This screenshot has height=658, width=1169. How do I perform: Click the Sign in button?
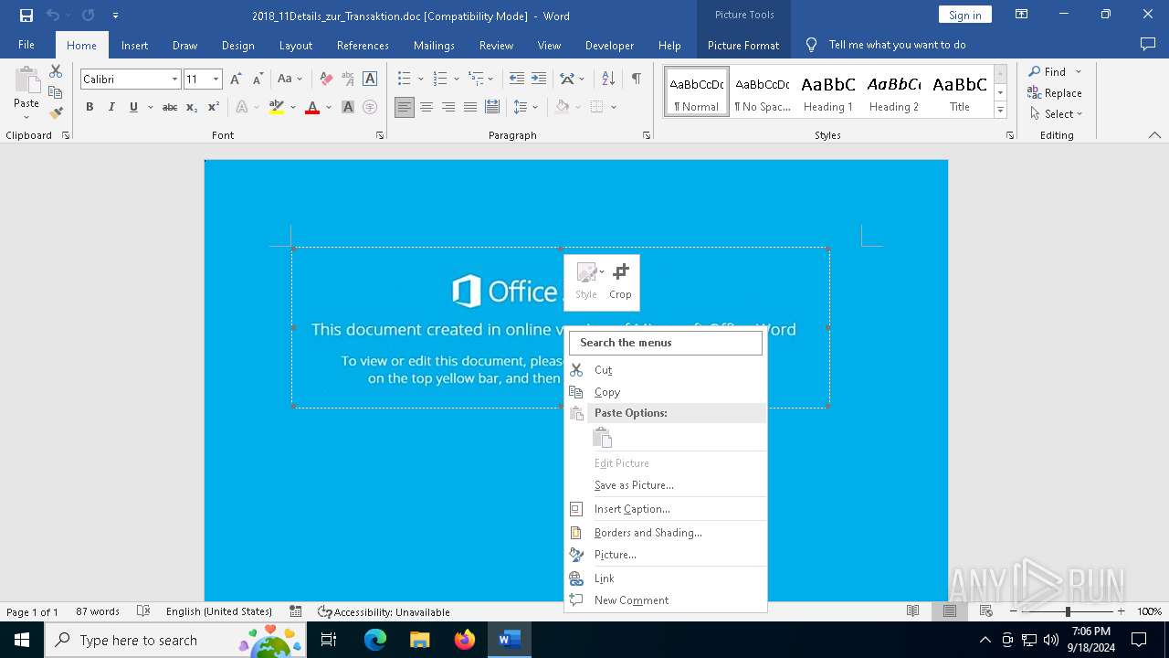point(964,15)
